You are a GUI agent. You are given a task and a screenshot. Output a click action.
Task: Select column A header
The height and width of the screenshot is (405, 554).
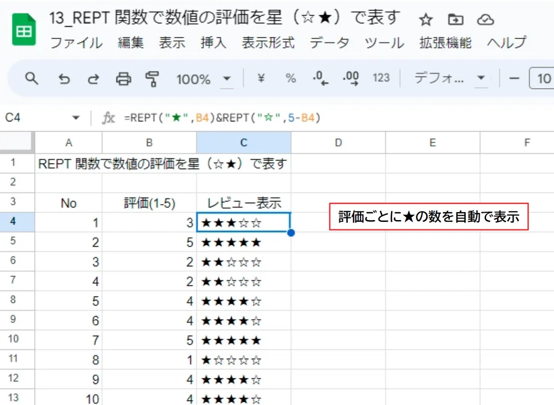click(68, 143)
